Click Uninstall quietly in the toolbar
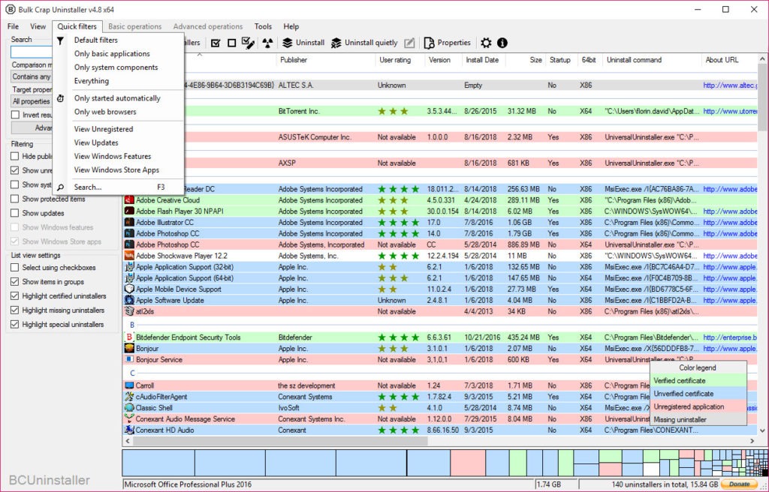 [364, 43]
